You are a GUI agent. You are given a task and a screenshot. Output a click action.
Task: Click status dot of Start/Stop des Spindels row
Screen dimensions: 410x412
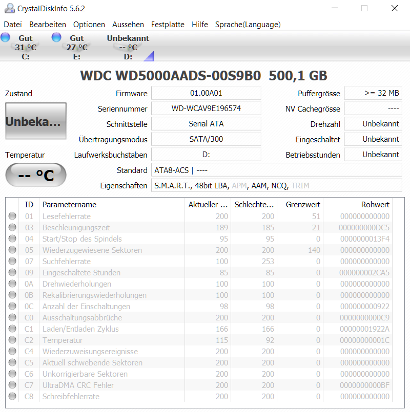point(12,238)
